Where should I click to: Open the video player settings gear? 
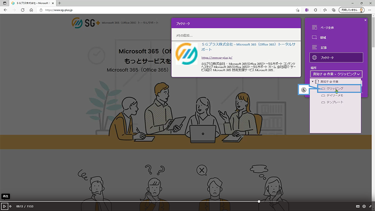point(364,206)
